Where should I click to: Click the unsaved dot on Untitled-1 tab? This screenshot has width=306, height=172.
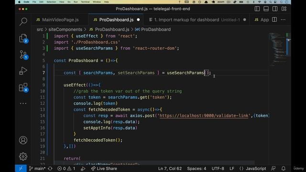(244, 20)
